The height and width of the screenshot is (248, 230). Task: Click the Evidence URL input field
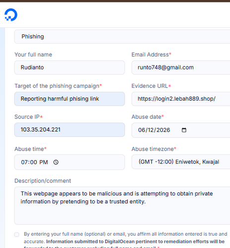tap(181, 99)
